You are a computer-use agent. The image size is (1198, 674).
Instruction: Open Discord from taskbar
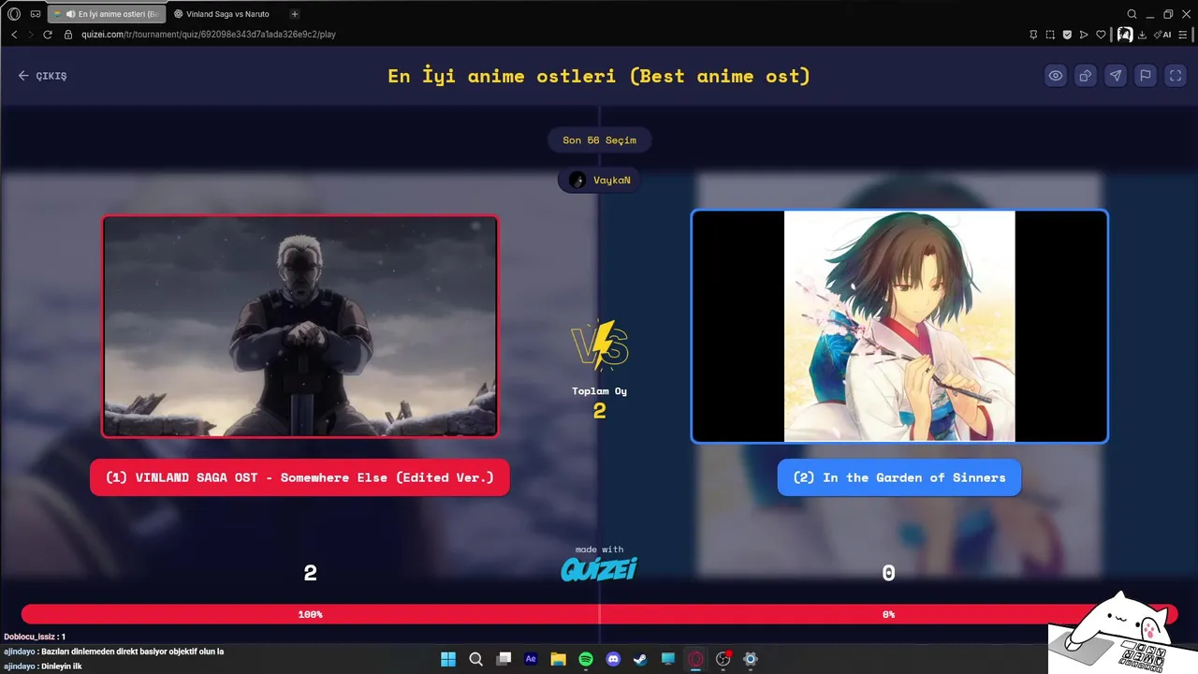point(613,659)
